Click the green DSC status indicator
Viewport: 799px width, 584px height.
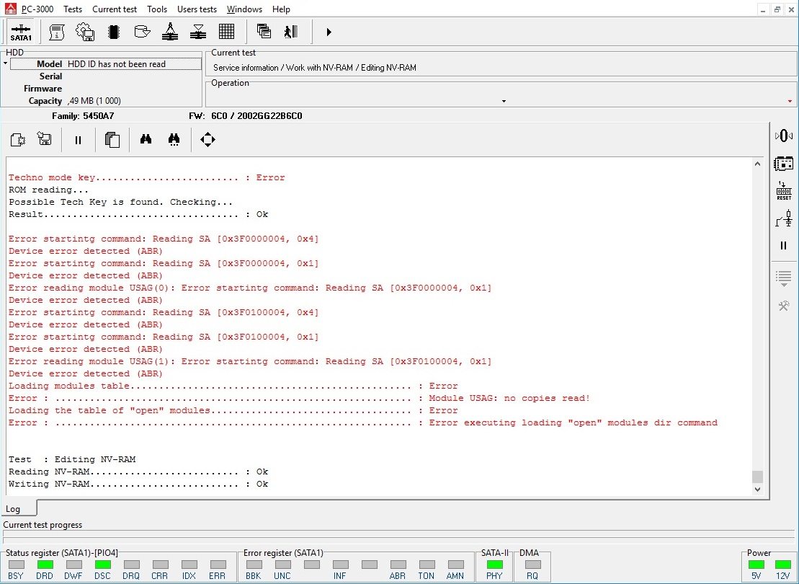102,564
